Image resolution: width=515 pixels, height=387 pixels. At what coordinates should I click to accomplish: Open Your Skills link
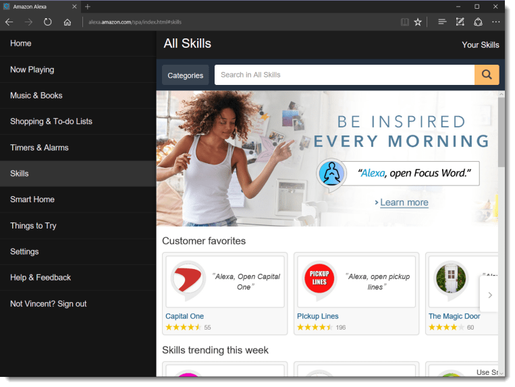coord(480,45)
